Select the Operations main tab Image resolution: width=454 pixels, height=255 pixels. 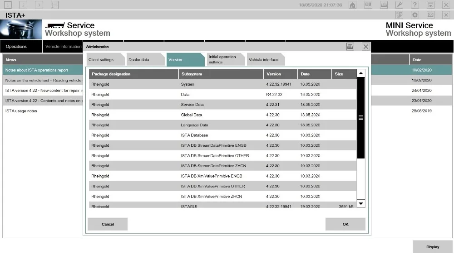pyautogui.click(x=21, y=47)
